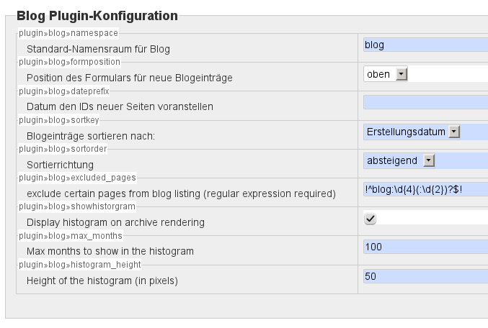This screenshot has width=488, height=328.
Task: Toggle the Display histogram checkbox
Action: (x=371, y=219)
